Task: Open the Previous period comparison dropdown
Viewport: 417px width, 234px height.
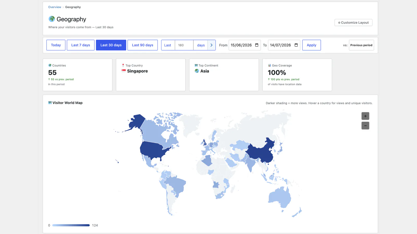Action: tap(361, 45)
